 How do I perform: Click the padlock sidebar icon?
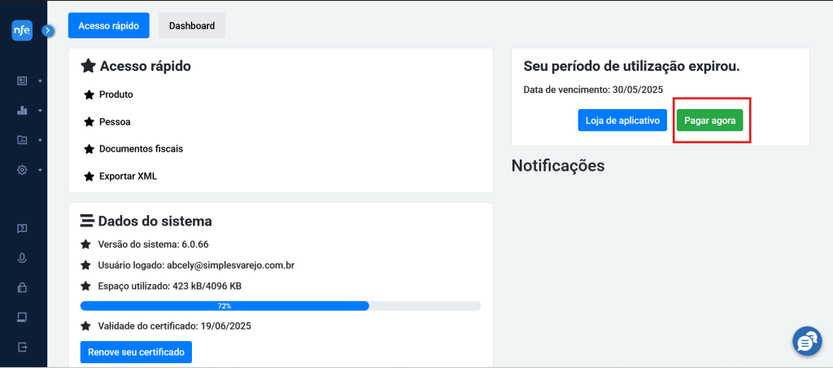tap(22, 287)
